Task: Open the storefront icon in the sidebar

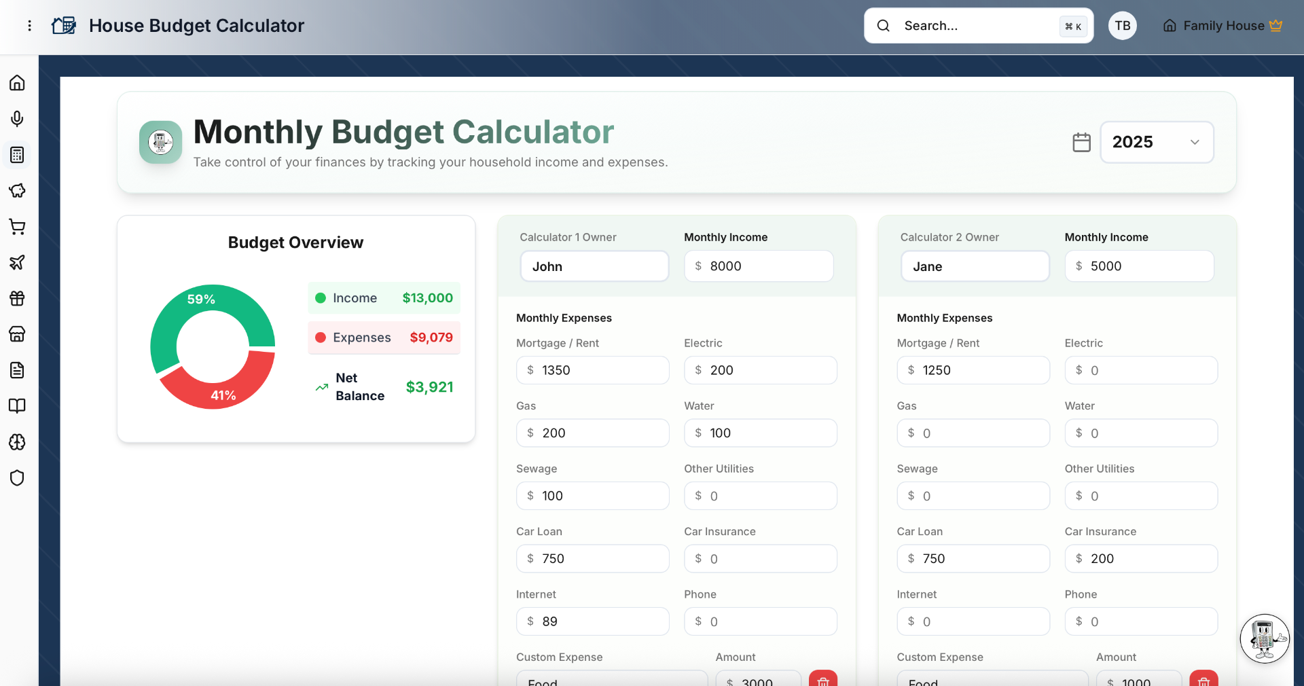Action: coord(17,334)
